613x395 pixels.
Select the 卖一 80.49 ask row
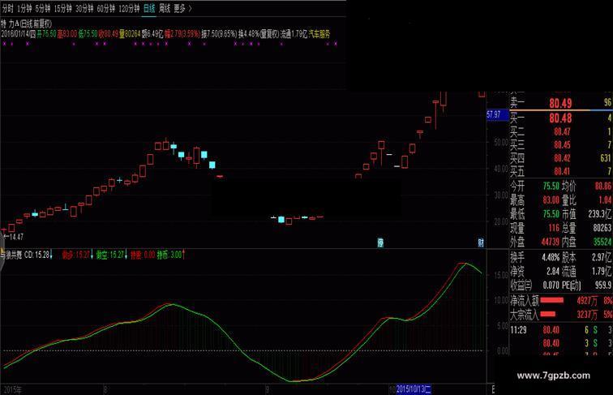561,103
